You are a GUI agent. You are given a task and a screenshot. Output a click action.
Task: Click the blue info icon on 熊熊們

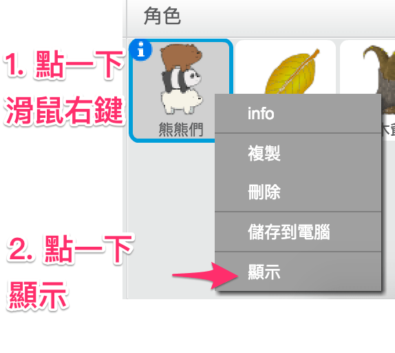tap(141, 50)
